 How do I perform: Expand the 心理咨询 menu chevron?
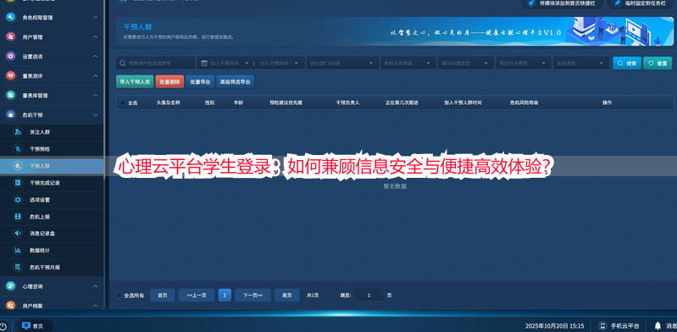click(96, 286)
